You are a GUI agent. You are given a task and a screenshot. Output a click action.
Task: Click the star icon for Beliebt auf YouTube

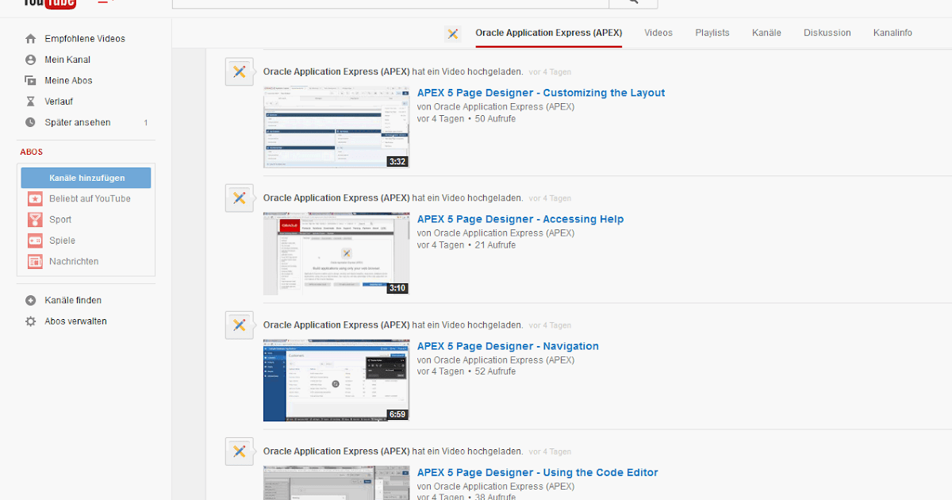click(35, 198)
